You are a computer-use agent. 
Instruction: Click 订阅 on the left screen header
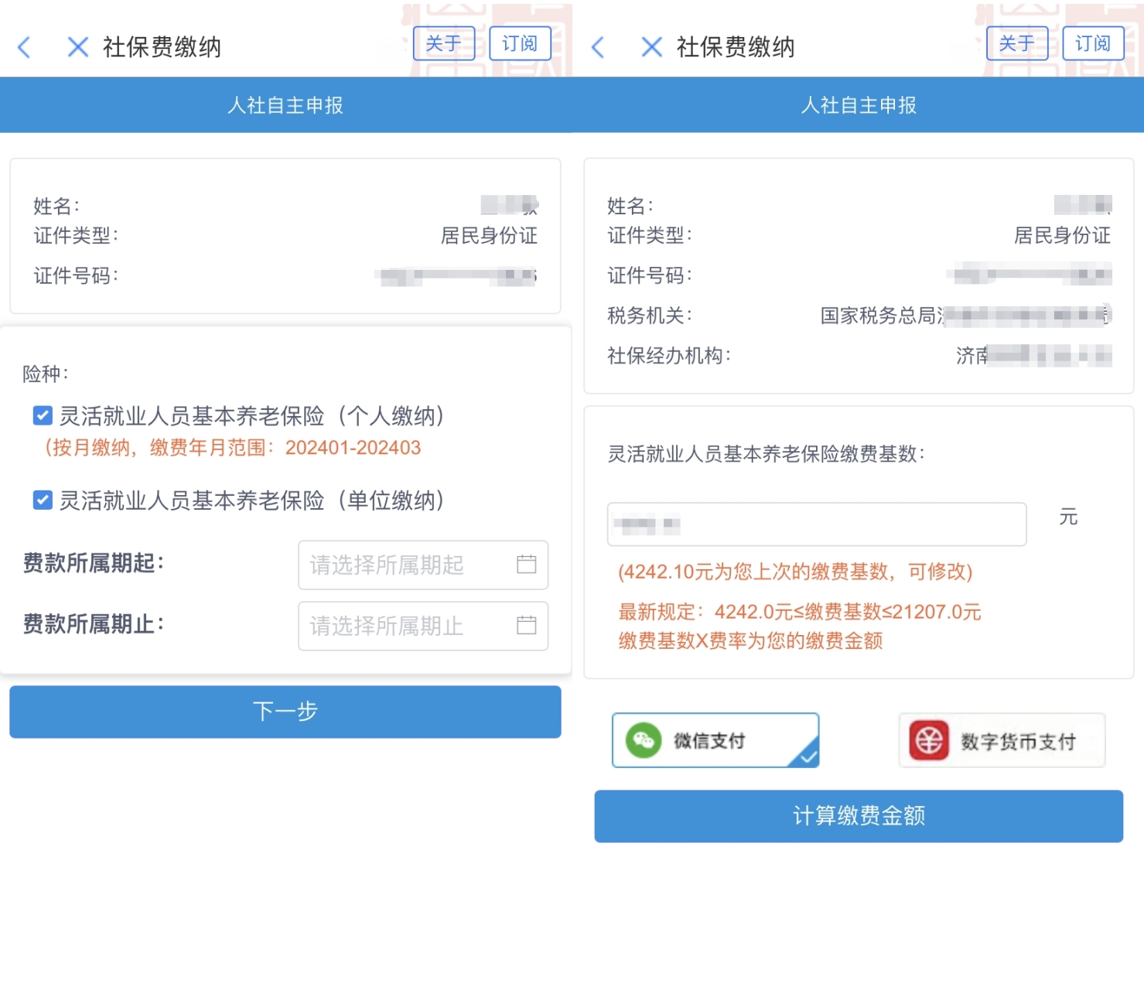[x=520, y=43]
